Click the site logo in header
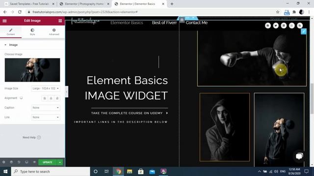The image size is (314, 176). pos(85,21)
